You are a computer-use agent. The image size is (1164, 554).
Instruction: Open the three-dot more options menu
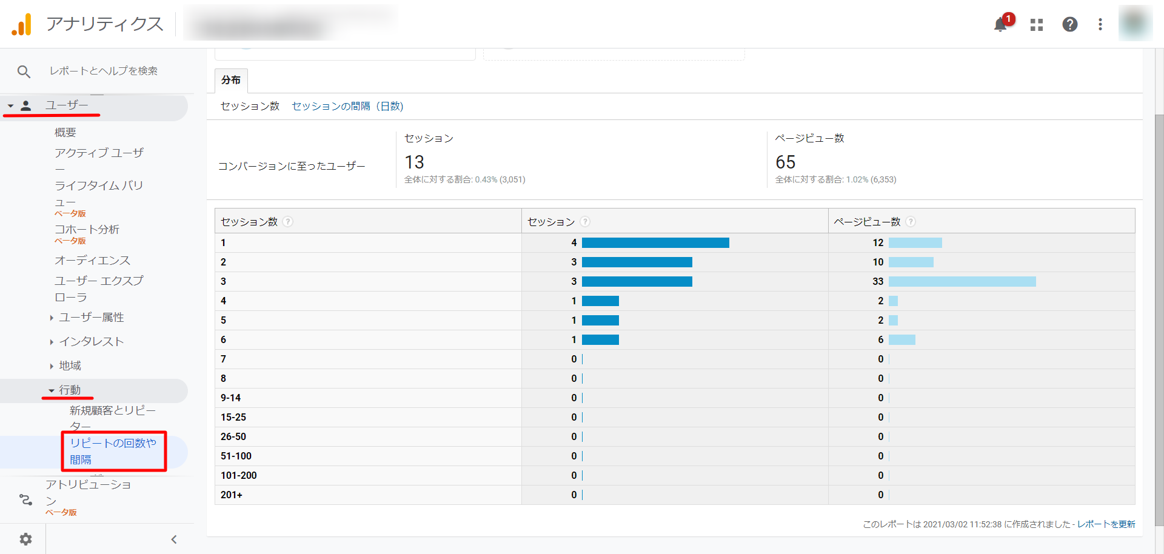tap(1100, 24)
